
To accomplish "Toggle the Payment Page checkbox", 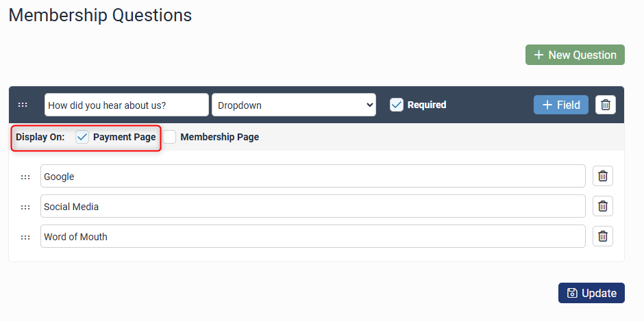I will [82, 137].
